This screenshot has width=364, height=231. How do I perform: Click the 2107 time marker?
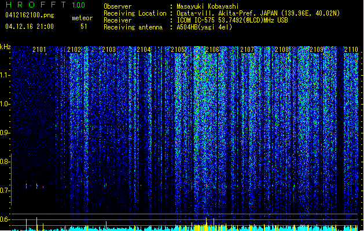(247, 50)
